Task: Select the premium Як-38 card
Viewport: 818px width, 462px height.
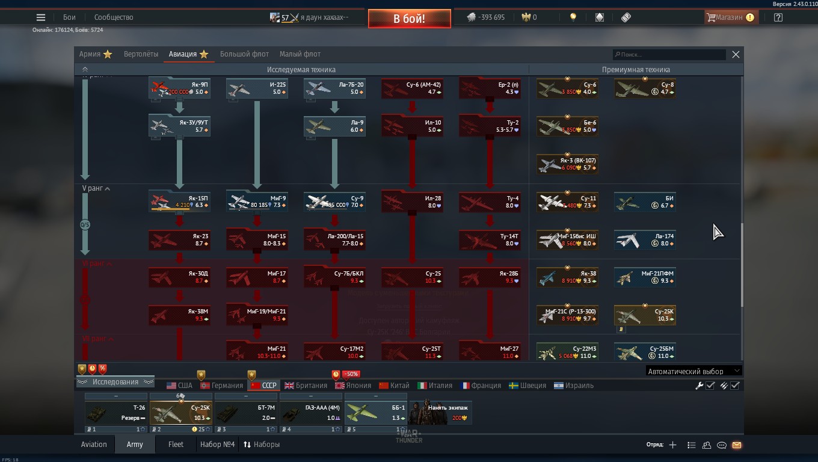Action: [x=567, y=277]
